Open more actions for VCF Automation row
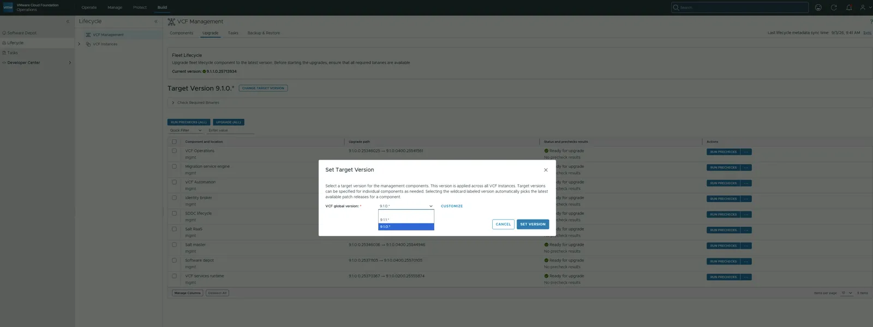This screenshot has width=873, height=327. [746, 183]
